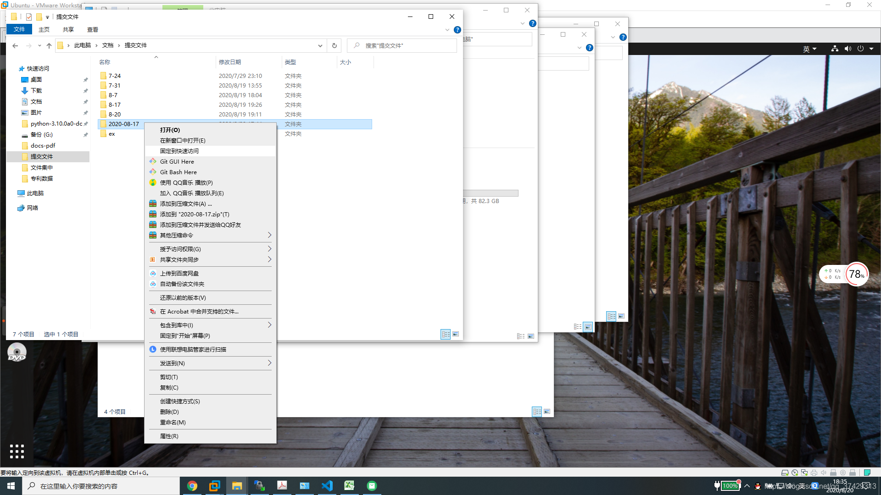Screen dimensions: 881x495
Task: Click the DVD disc icon in Ubuntu dock
Action: [x=17, y=352]
